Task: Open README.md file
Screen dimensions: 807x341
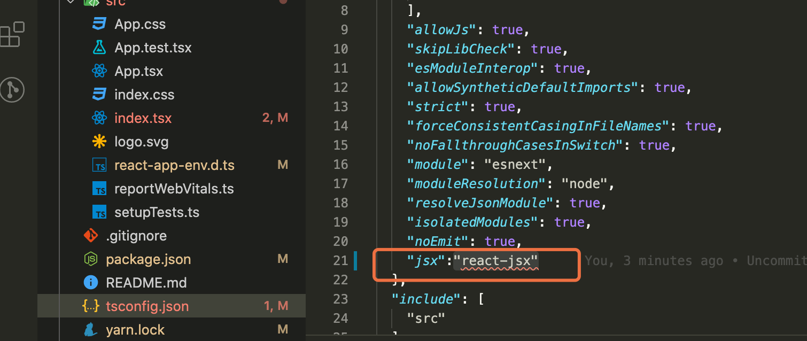Action: 146,283
